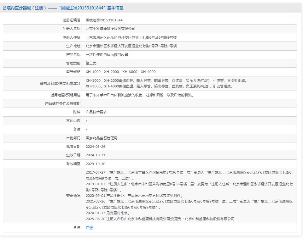Screen dimensions: 303x239
Task: Select the 注册证编号 value cell
Action: (x=101, y=20)
